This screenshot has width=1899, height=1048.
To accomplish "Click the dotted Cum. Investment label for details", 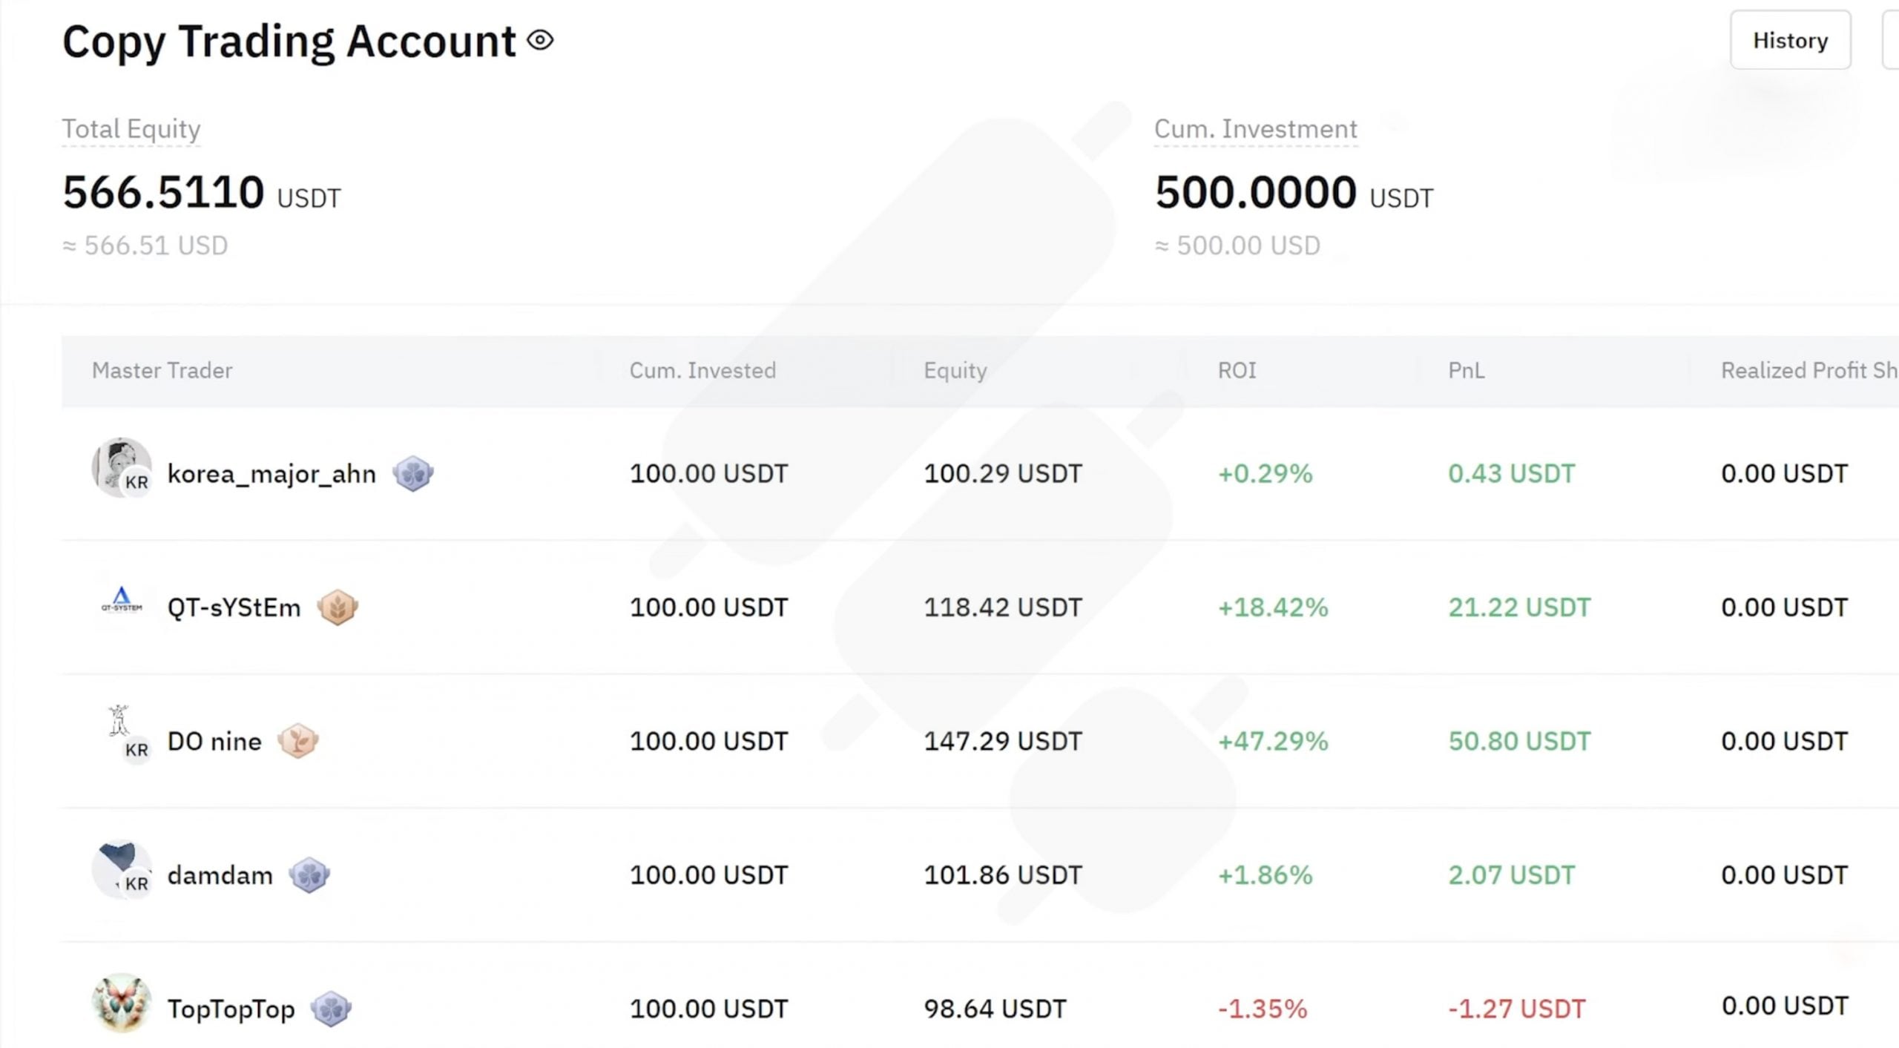I will 1255,128.
